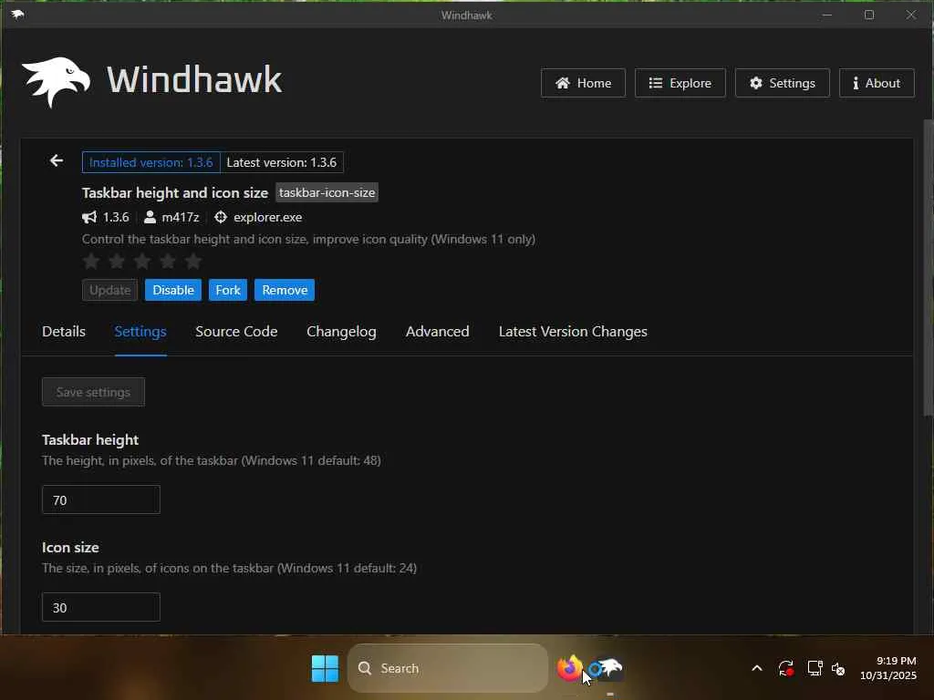The height and width of the screenshot is (700, 934).
Task: Select the mod Settings tab
Action: click(140, 332)
